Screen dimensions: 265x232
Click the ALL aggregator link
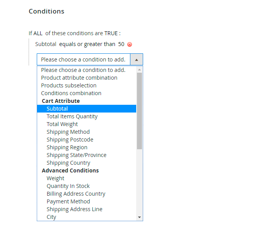38,33
